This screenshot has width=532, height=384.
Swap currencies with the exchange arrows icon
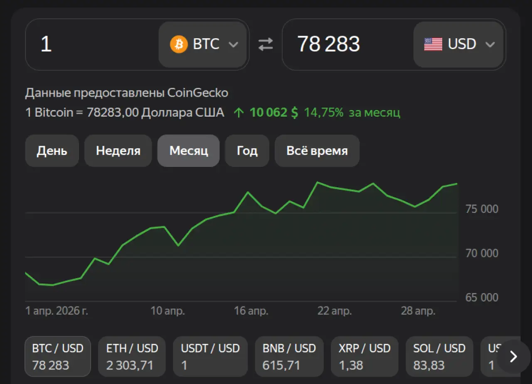266,44
